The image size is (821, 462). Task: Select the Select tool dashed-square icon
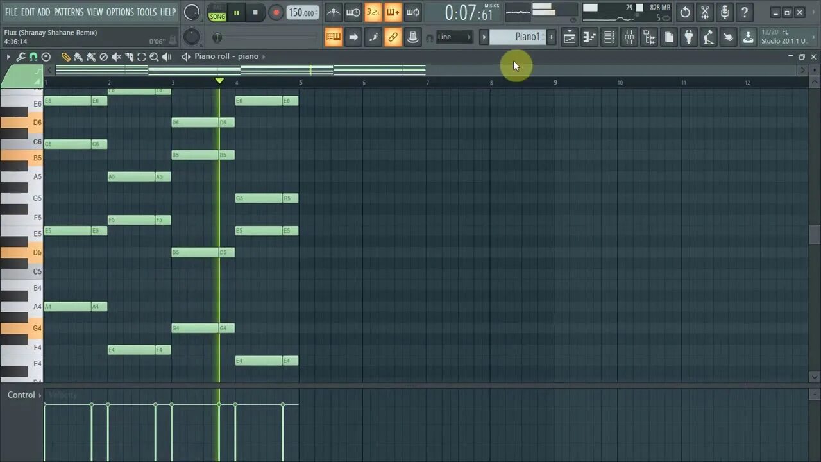(142, 57)
